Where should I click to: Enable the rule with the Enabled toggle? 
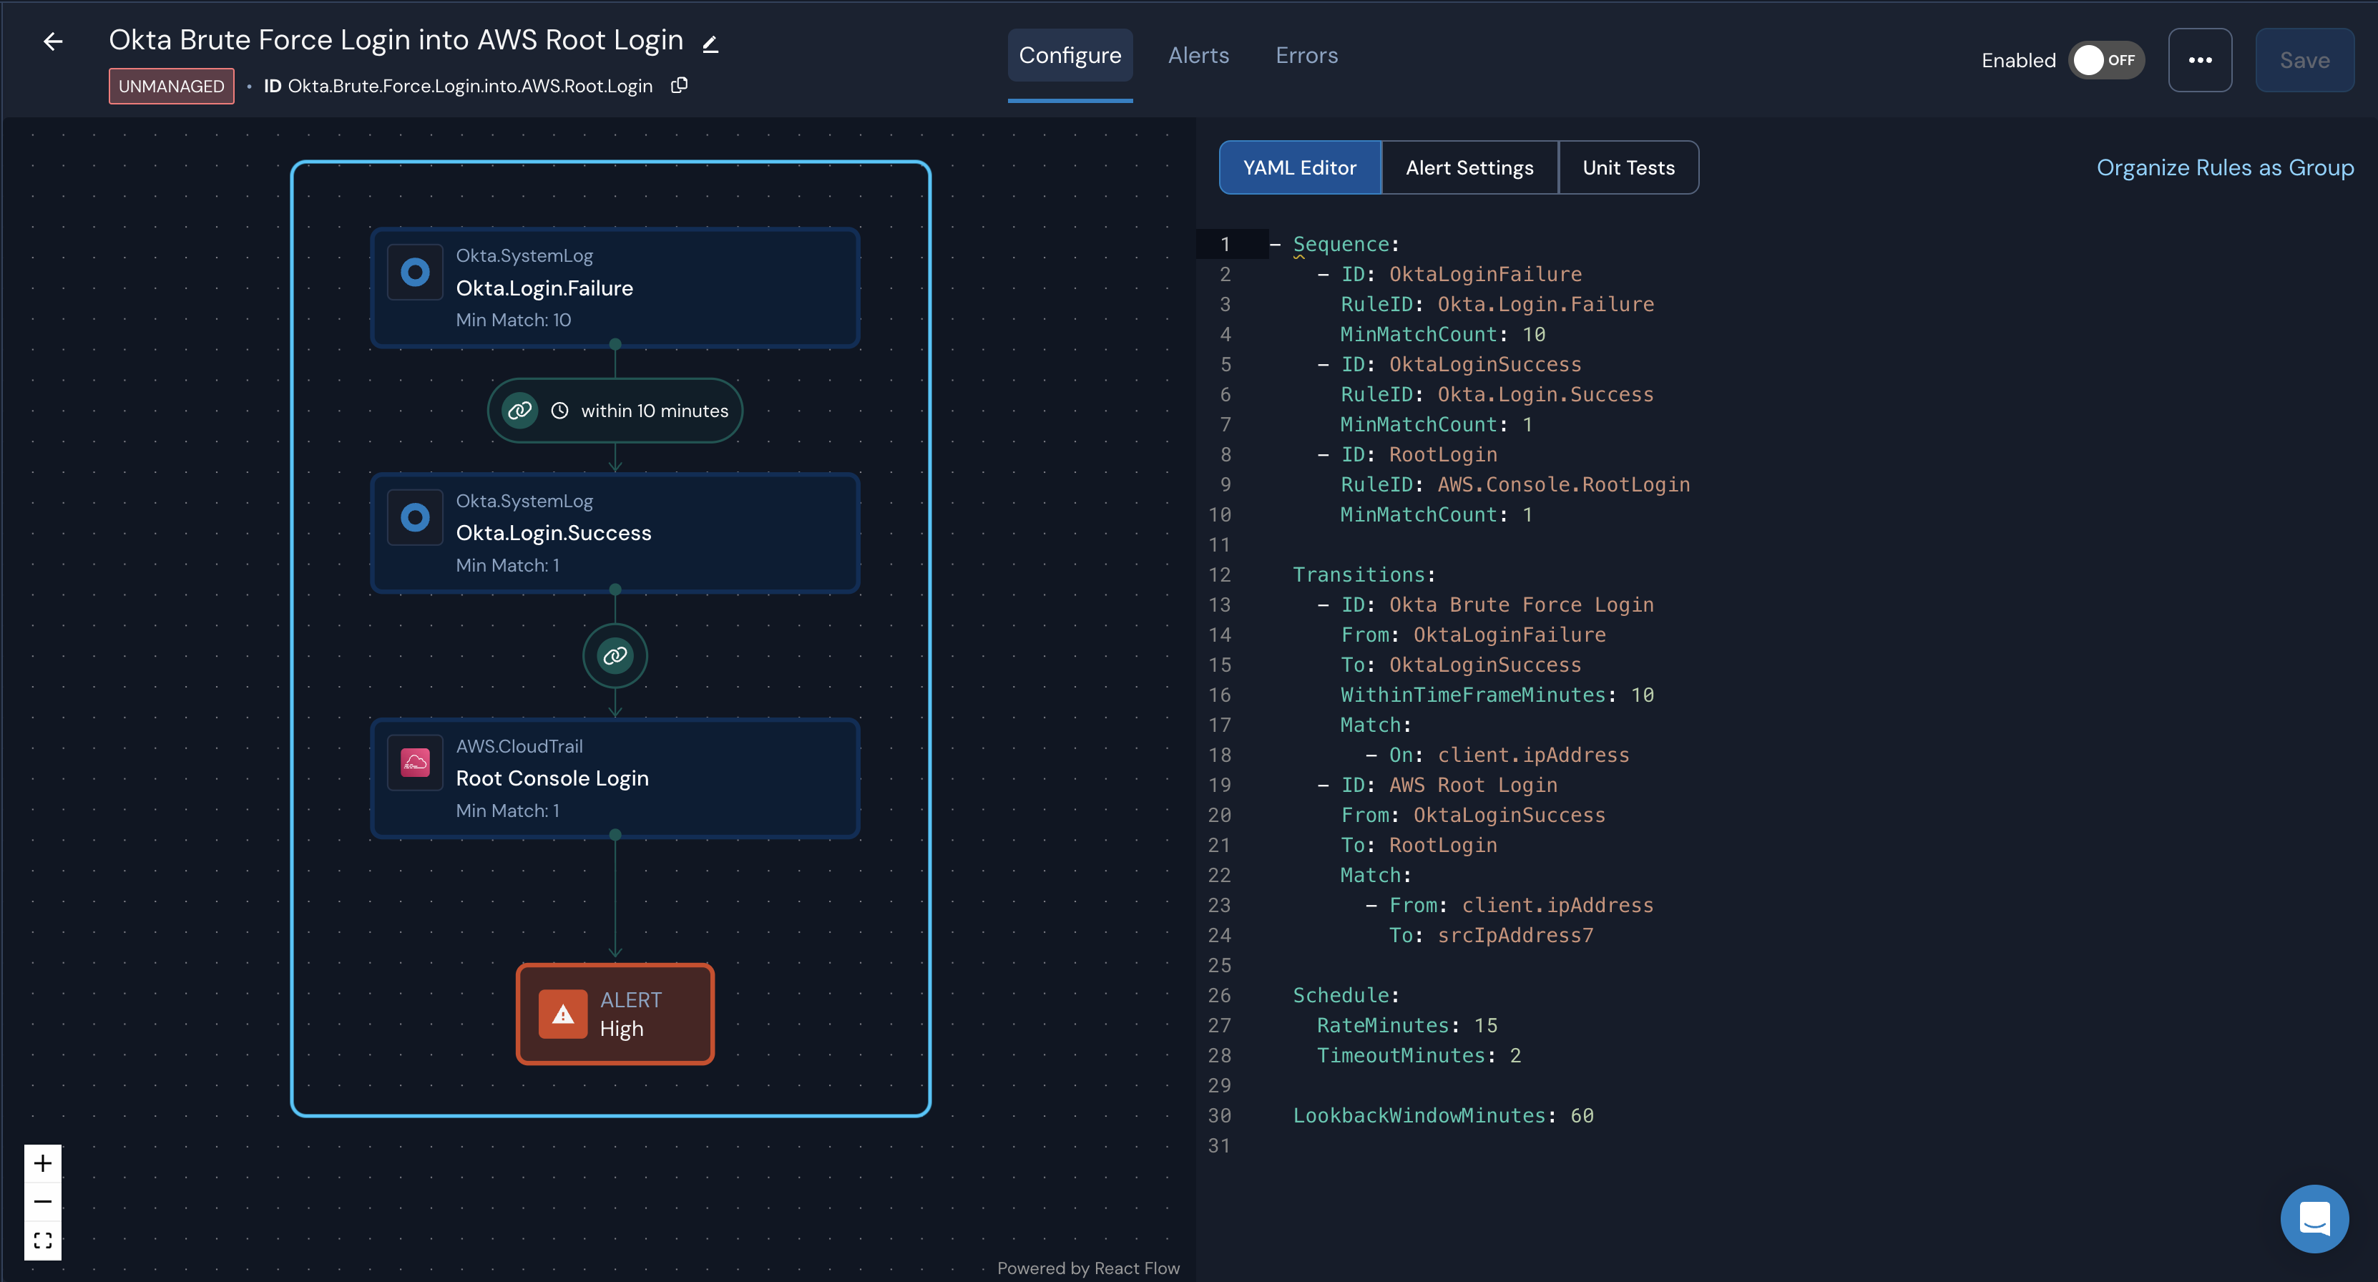click(x=2105, y=60)
